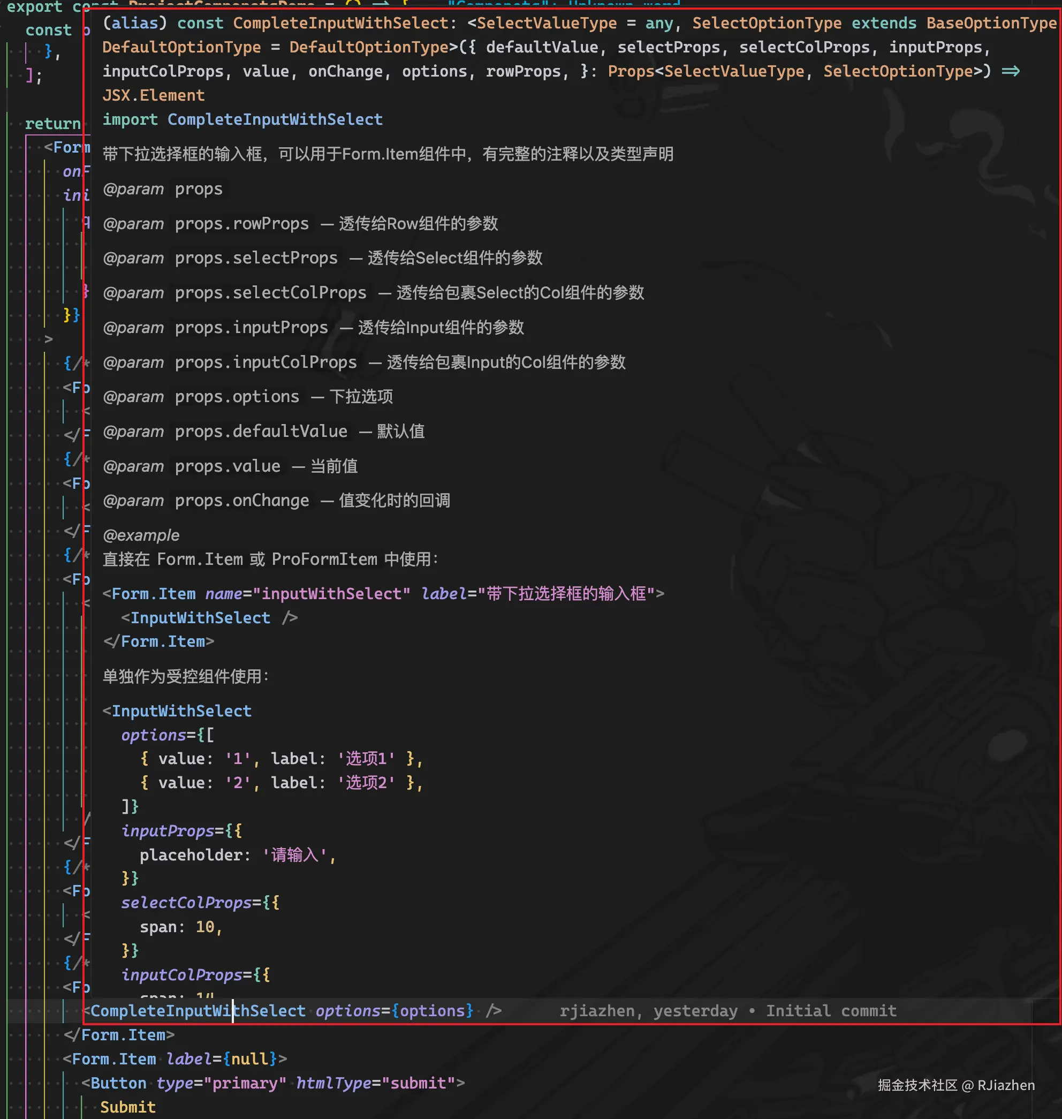Click the options variable in the JSX expression

coord(433,1011)
